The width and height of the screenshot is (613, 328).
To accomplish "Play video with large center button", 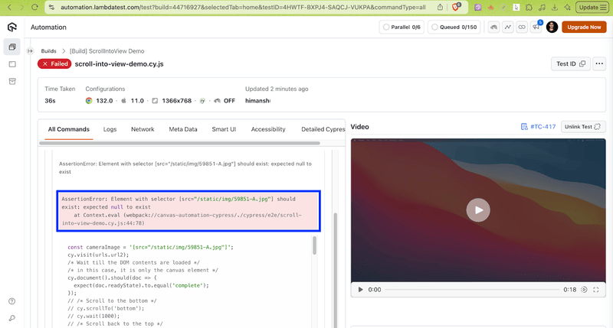I will coord(478,210).
